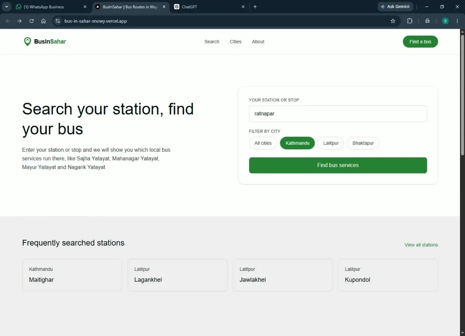The width and height of the screenshot is (465, 336).
Task: Open the Lagankhel station card
Action: [x=177, y=275]
